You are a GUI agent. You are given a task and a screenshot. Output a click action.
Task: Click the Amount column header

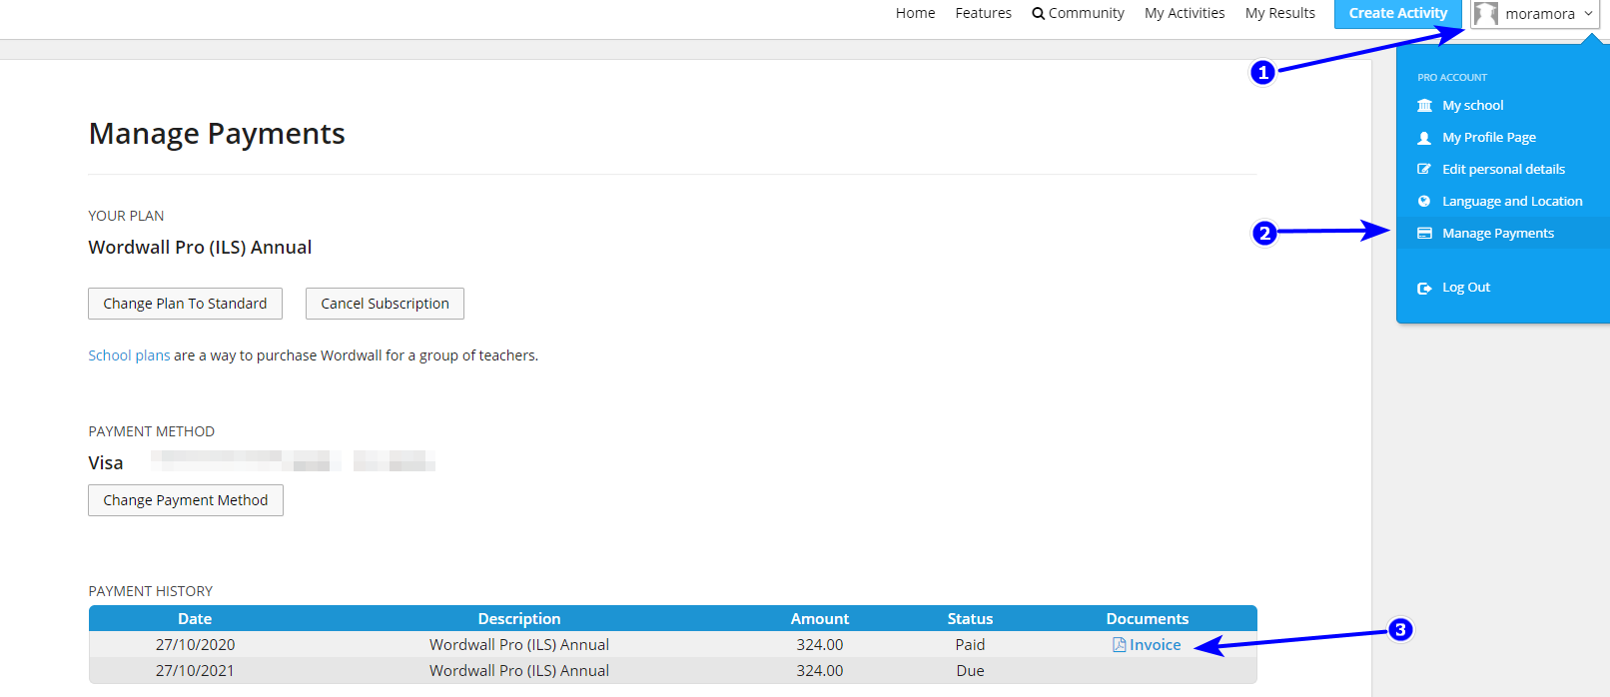click(820, 619)
